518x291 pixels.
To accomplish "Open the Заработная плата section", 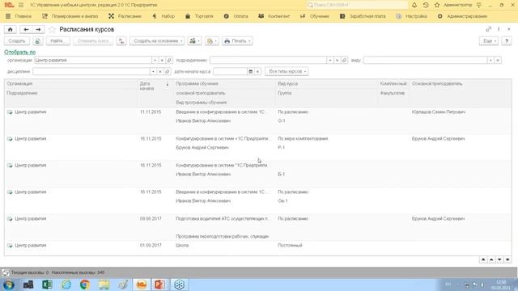I will (x=363, y=16).
